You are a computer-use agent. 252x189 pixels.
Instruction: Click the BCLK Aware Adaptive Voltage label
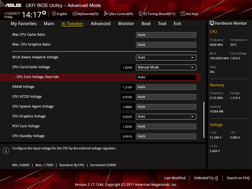tap(35, 57)
